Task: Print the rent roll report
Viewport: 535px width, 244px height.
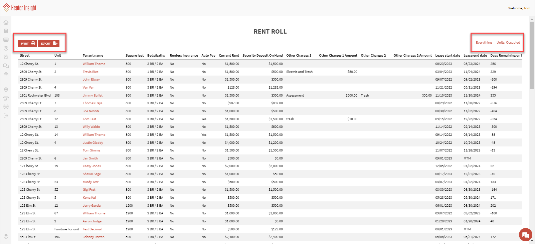Action: 27,44
